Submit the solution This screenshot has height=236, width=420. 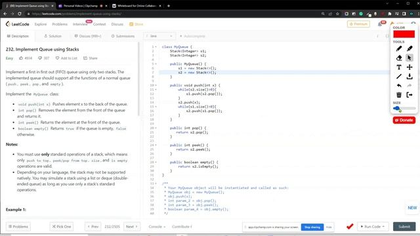[404, 227]
